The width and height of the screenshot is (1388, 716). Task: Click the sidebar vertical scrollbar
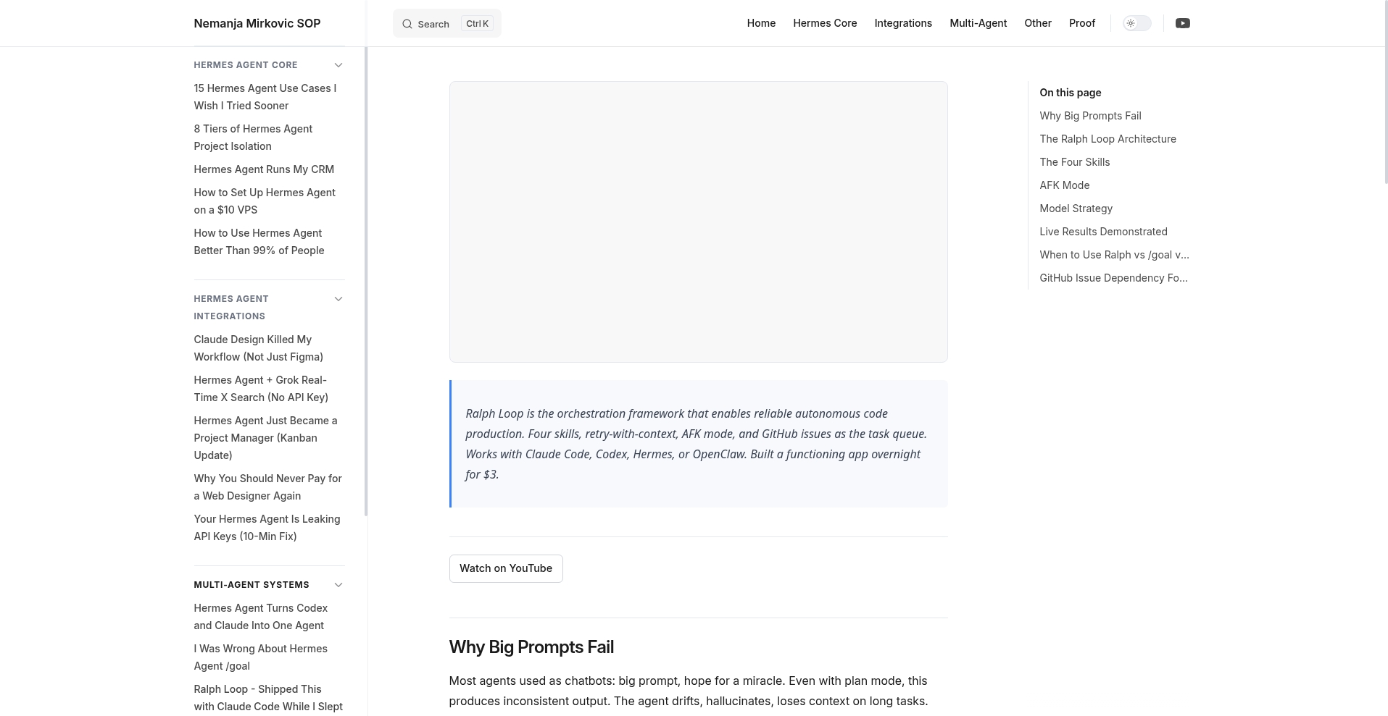(366, 281)
